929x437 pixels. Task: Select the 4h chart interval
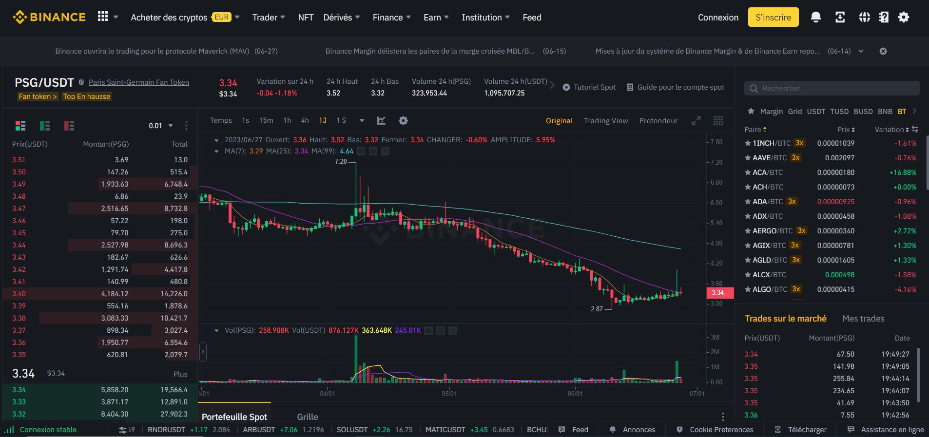click(305, 120)
